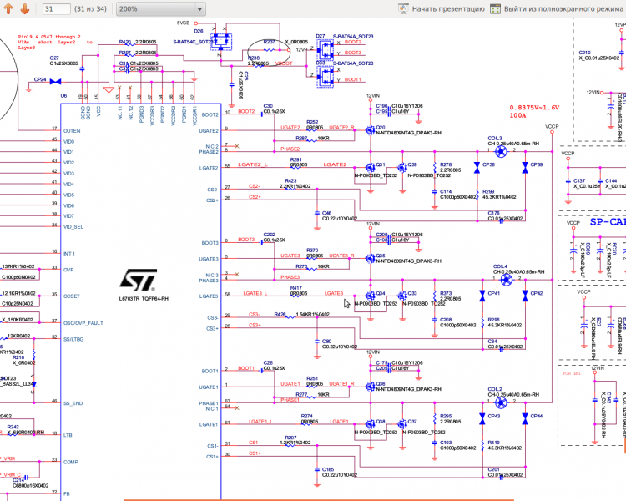Click the red '0.8375V~1.6V' voltage note
Screen dimensions: 626x501
pos(534,108)
